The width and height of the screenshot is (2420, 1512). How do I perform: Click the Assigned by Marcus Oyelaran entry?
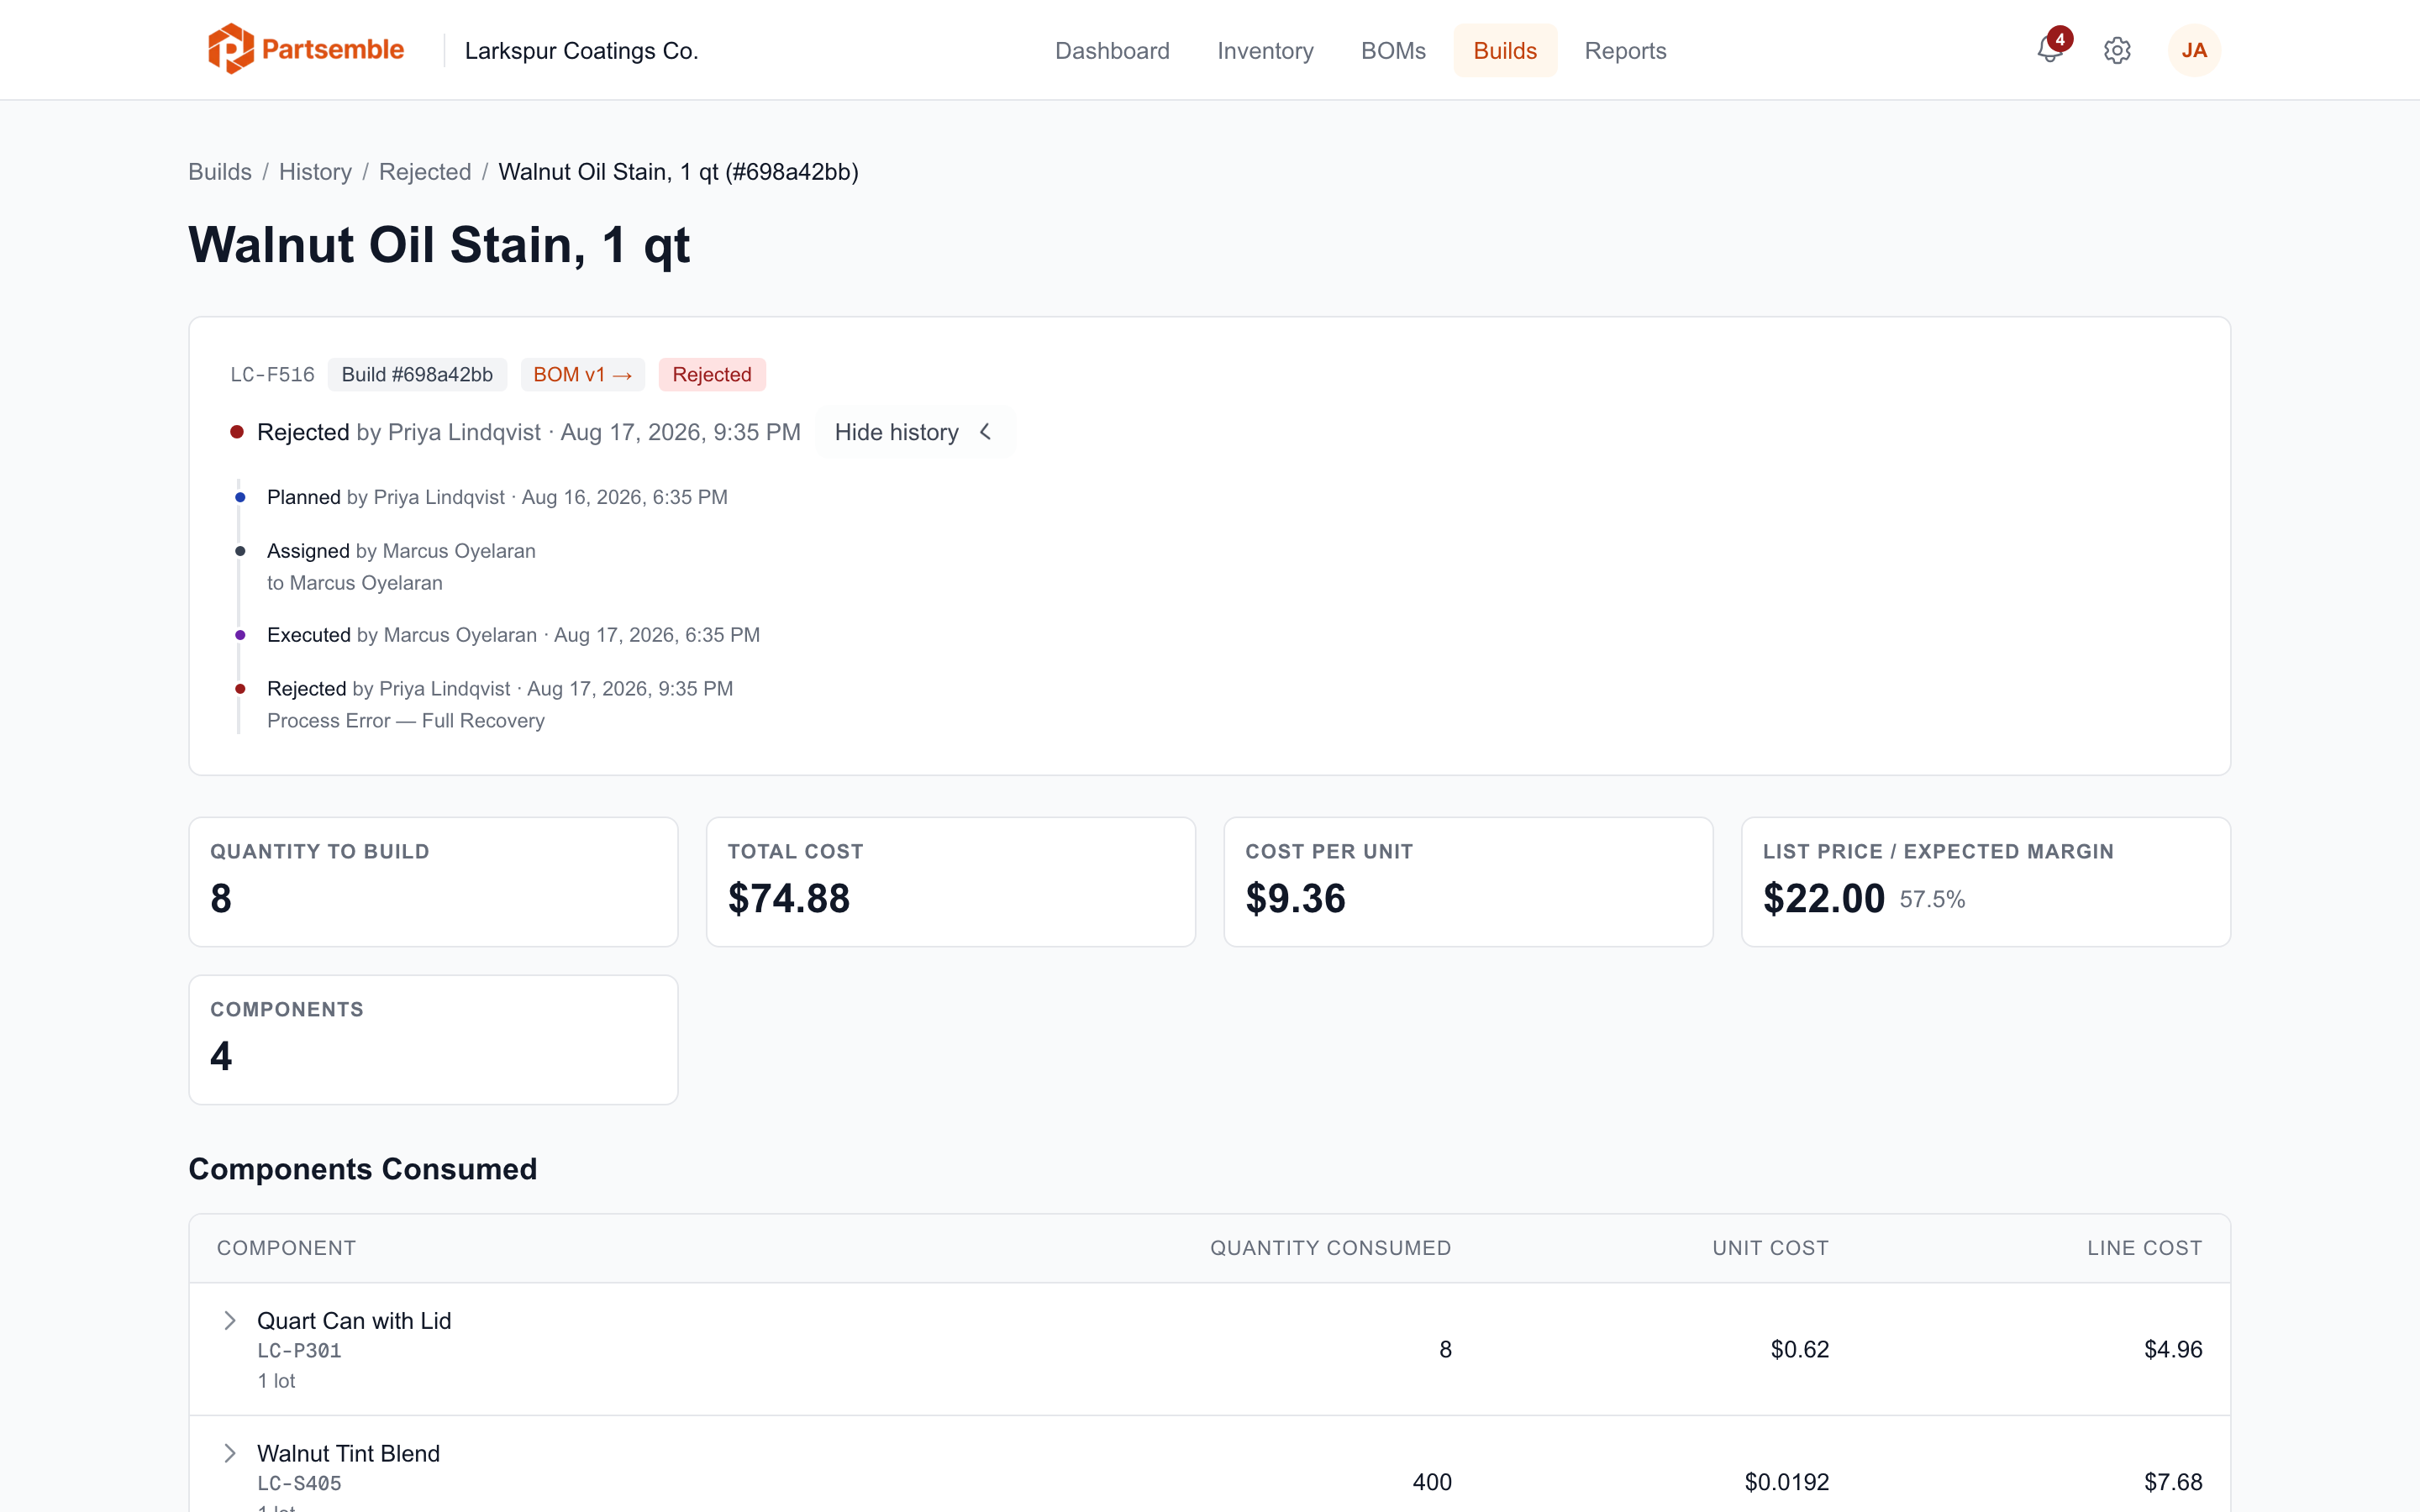(401, 551)
